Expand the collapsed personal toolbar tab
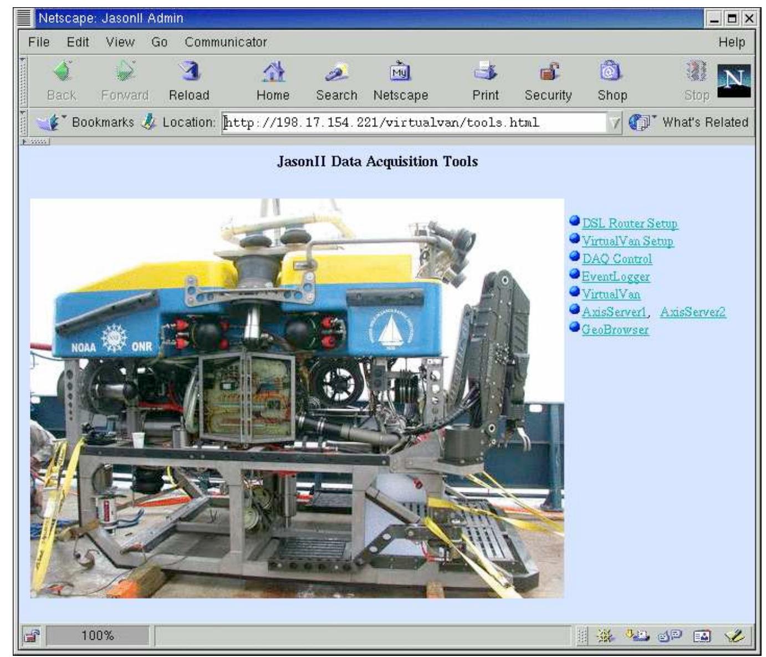The height and width of the screenshot is (657, 766). [35, 141]
